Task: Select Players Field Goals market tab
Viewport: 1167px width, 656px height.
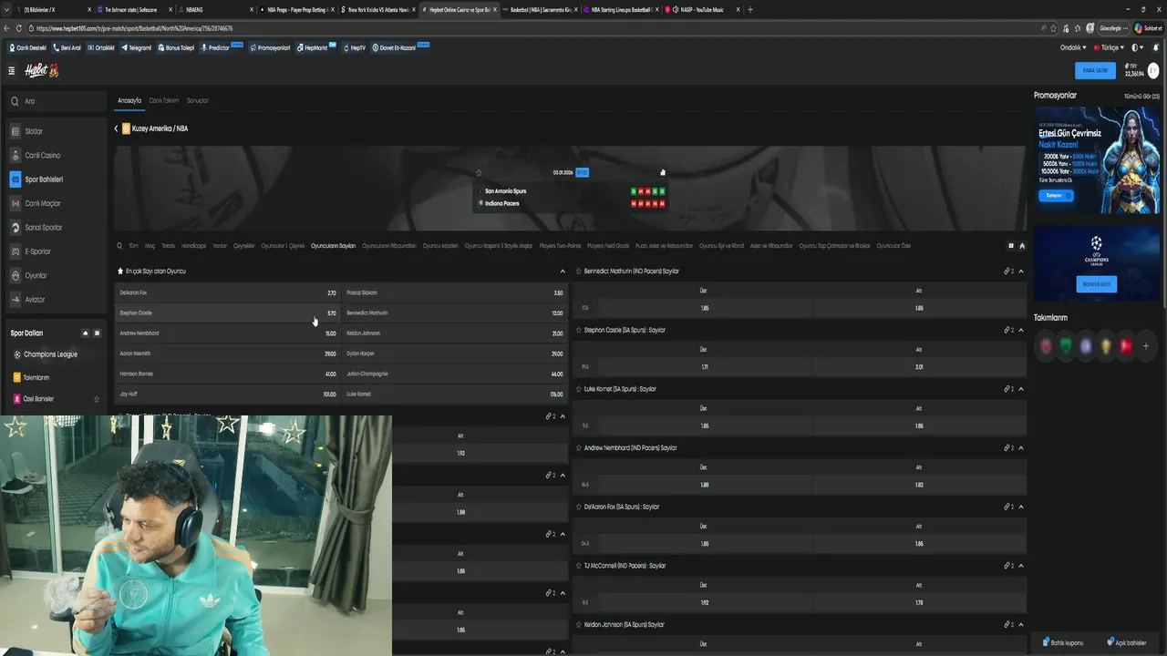Action: click(608, 245)
